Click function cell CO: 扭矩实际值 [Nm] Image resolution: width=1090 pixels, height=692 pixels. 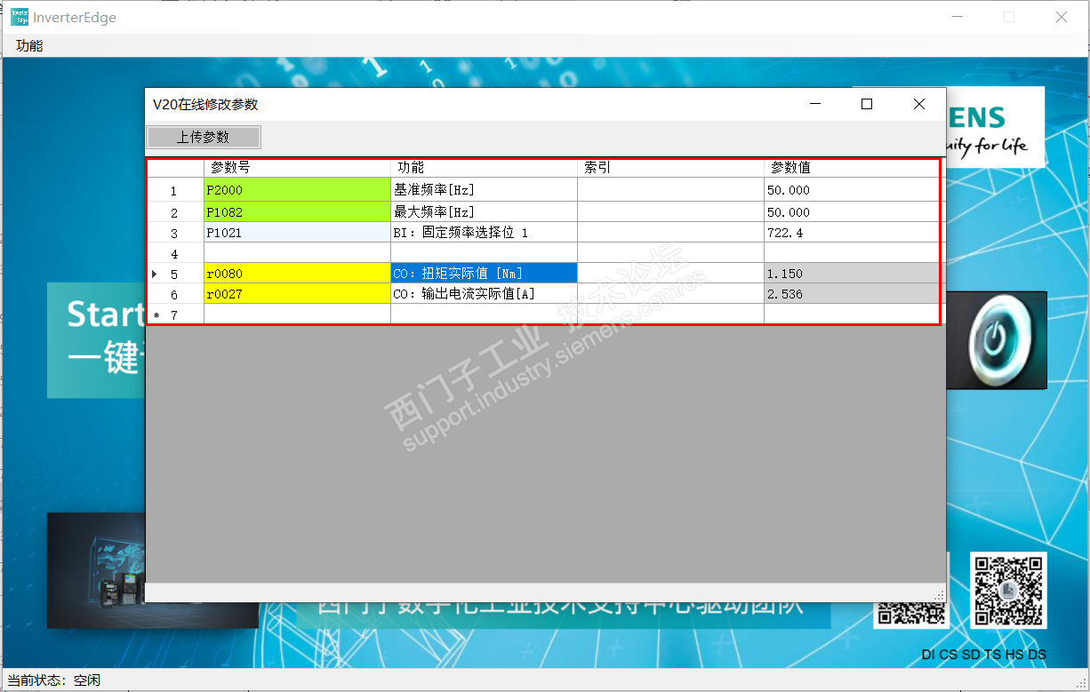(484, 274)
